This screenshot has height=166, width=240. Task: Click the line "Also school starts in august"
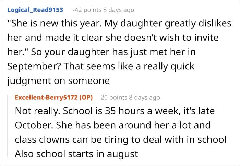coord(76,154)
